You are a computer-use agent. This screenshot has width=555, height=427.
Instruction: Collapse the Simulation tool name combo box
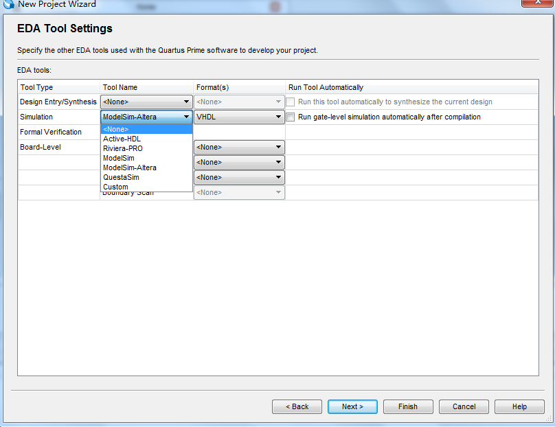click(146, 117)
